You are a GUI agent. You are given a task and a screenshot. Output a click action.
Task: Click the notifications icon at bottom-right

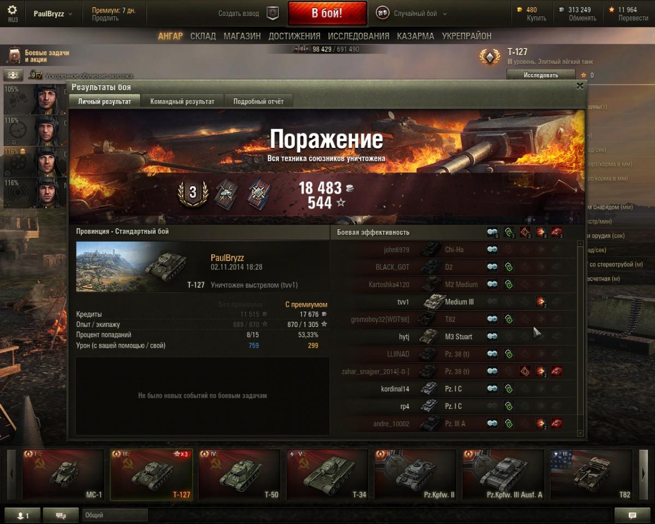(632, 515)
